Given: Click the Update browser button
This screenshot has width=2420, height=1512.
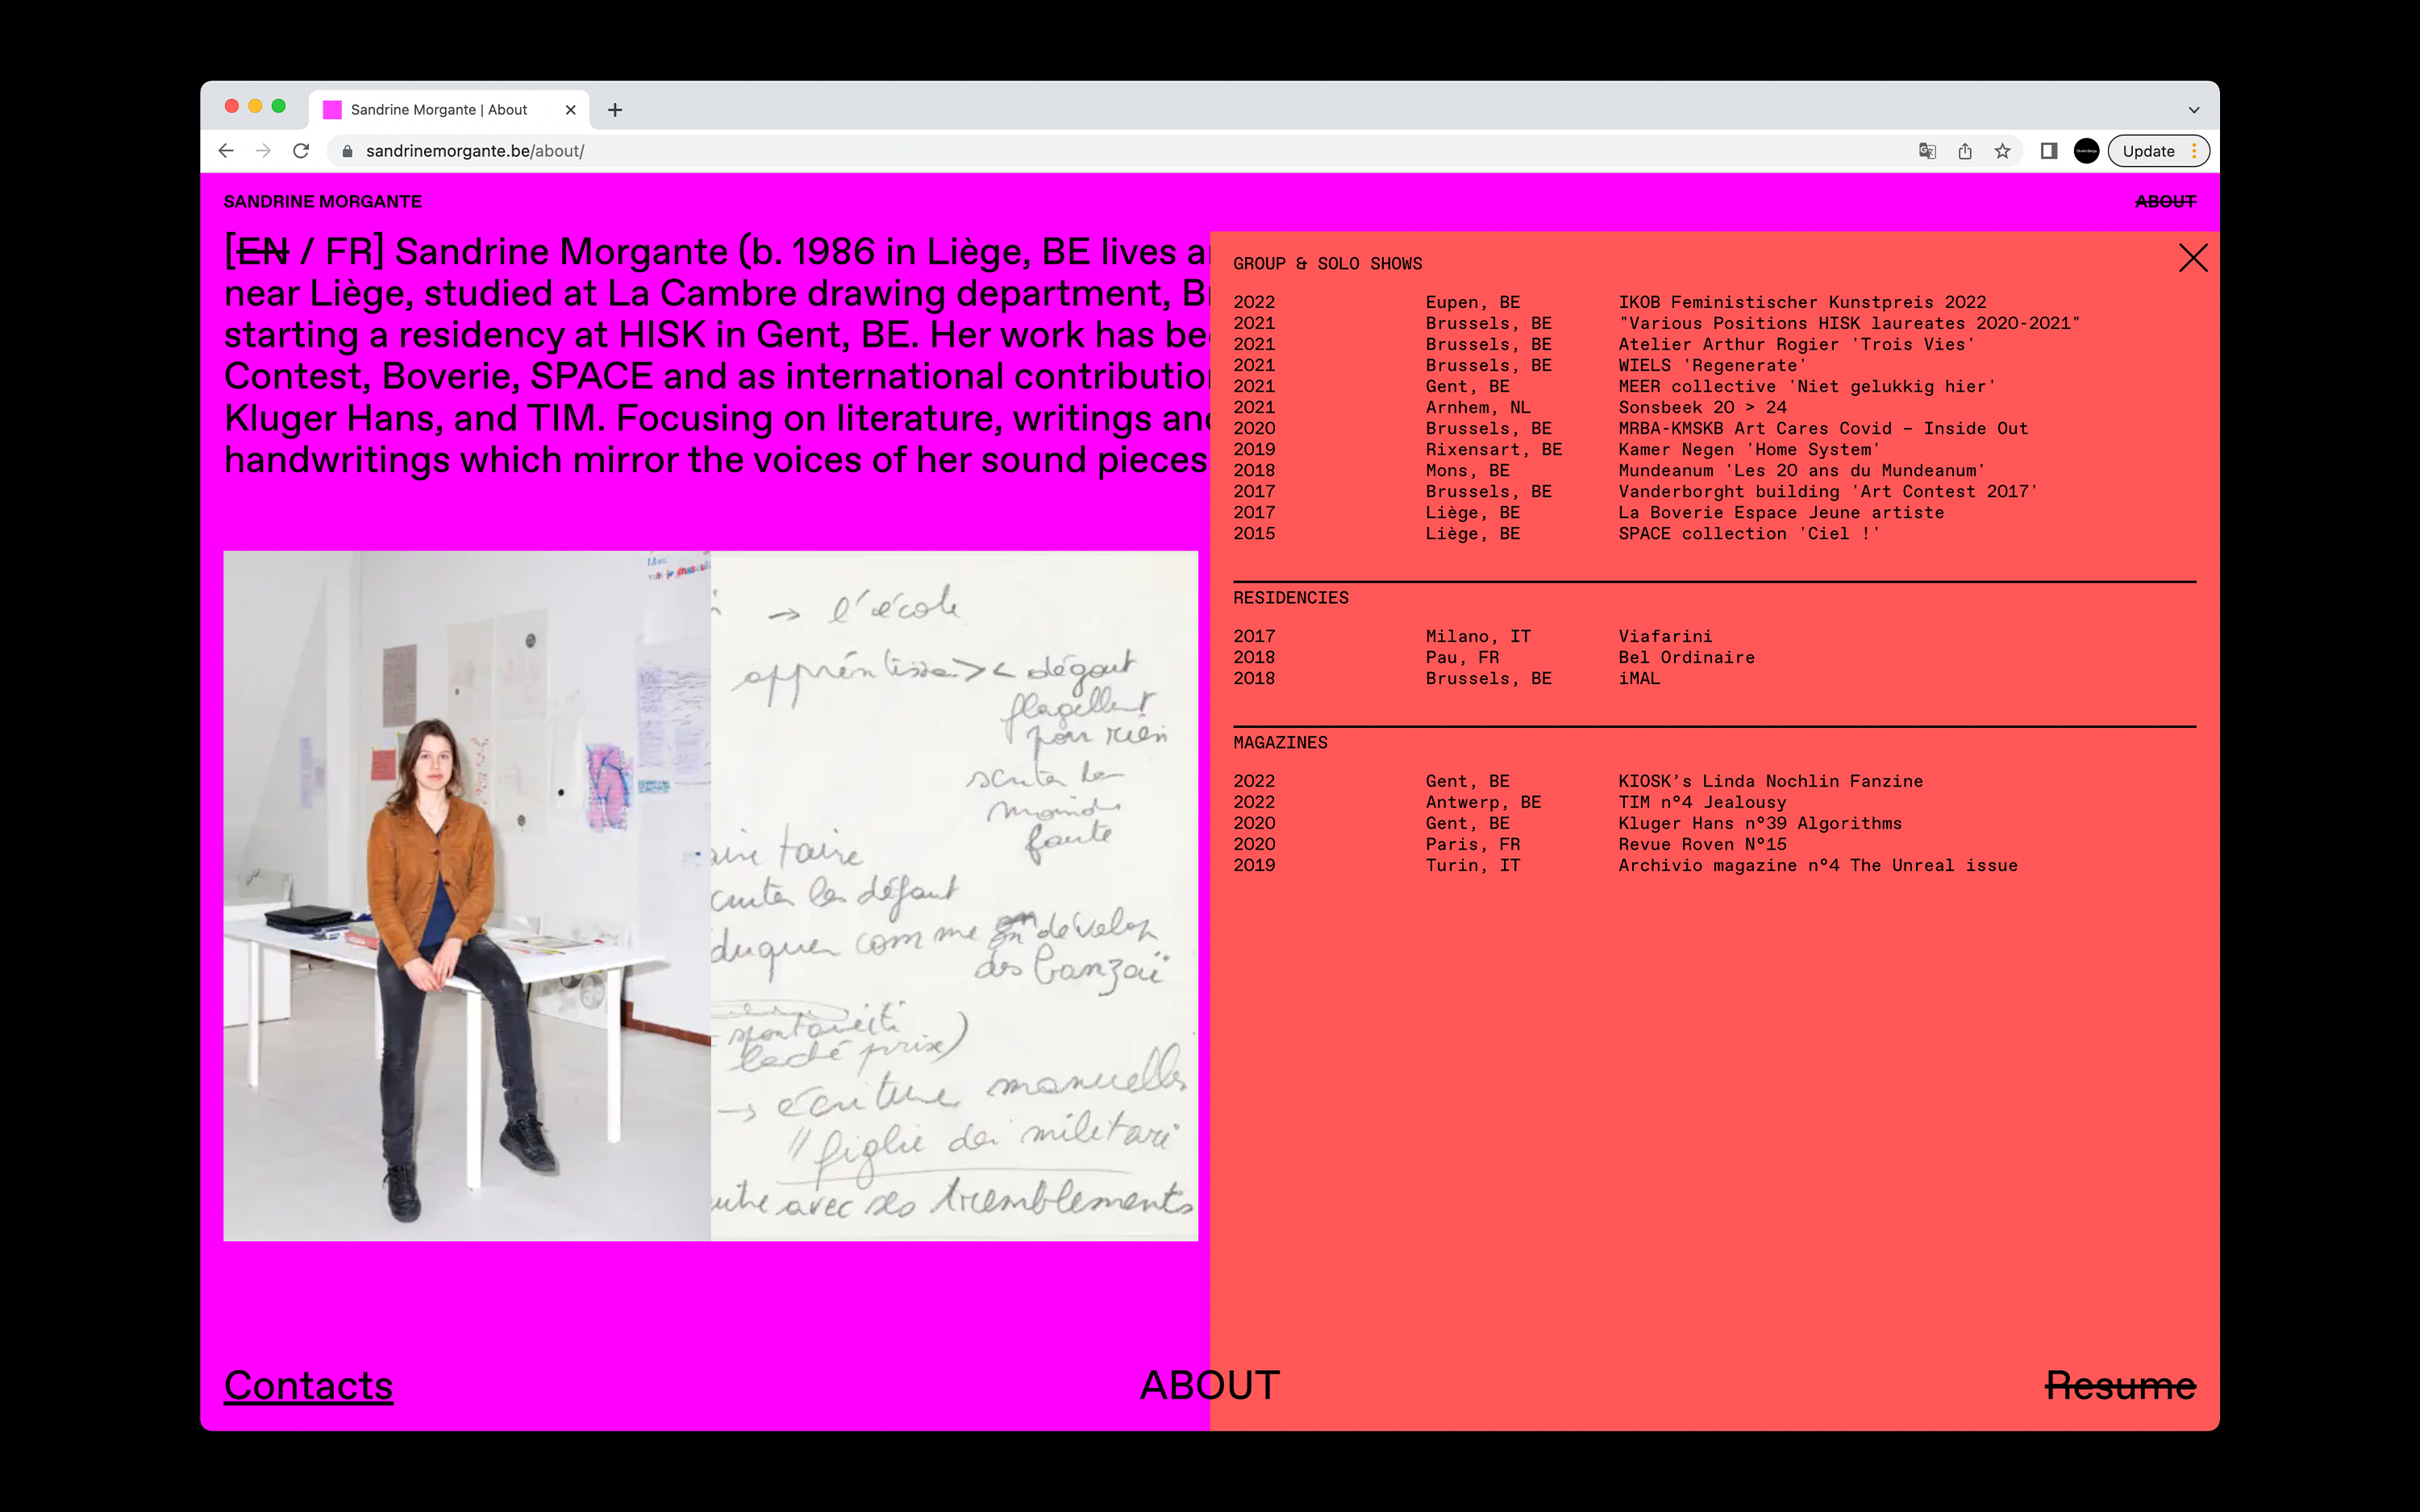Looking at the screenshot, I should (x=2148, y=151).
